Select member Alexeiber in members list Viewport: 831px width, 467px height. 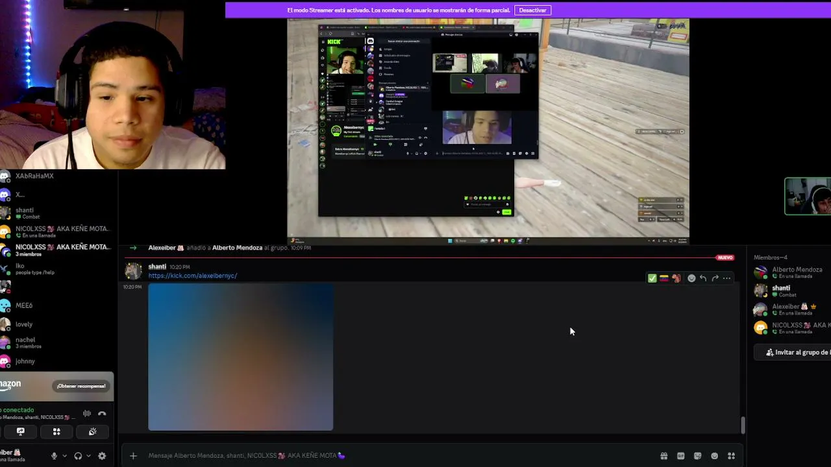tap(792, 309)
